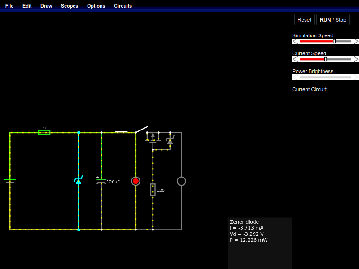Select the 120-ohm vertical resistor
Screen dimensions: 359x269
click(x=153, y=190)
